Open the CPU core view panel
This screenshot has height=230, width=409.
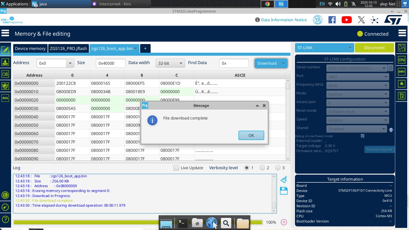coord(402,60)
